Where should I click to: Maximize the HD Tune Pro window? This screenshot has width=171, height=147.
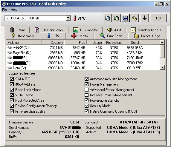(x=161, y=4)
